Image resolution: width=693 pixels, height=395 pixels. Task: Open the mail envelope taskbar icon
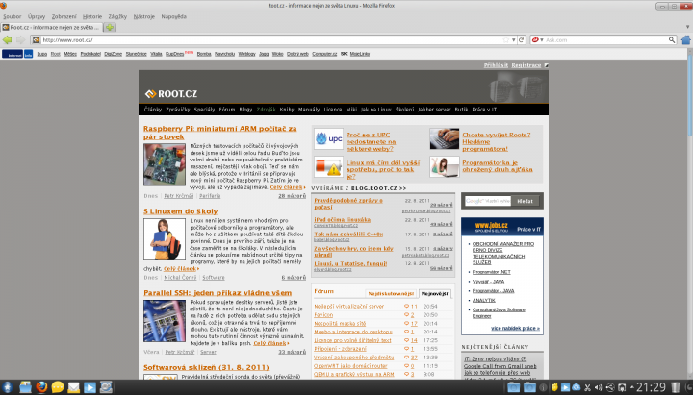(73, 387)
